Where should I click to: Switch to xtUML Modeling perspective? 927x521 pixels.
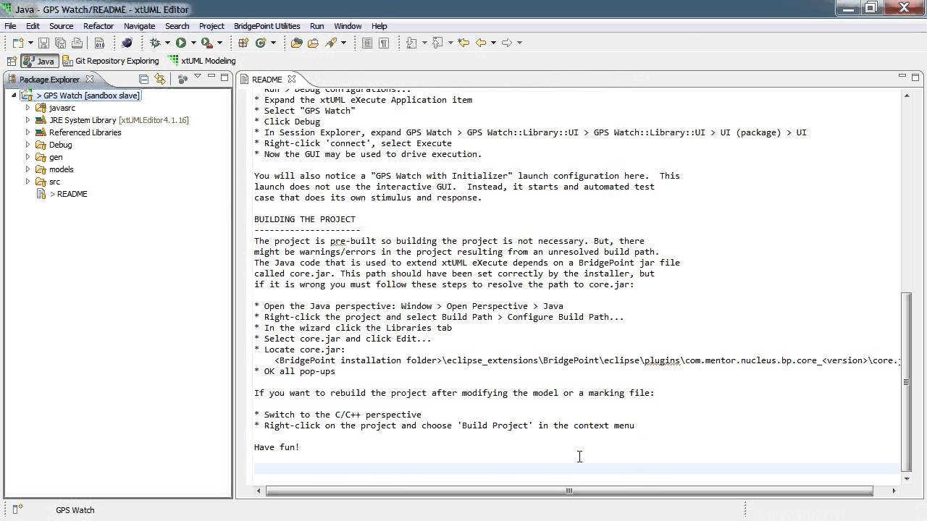[202, 61]
